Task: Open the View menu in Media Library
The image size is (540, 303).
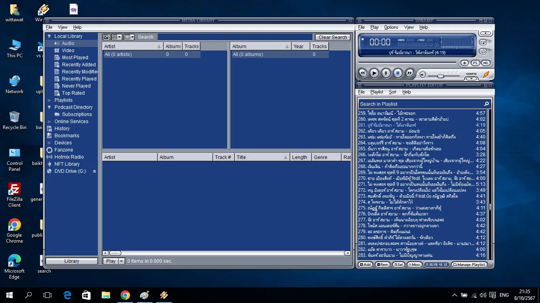Action: (x=62, y=27)
